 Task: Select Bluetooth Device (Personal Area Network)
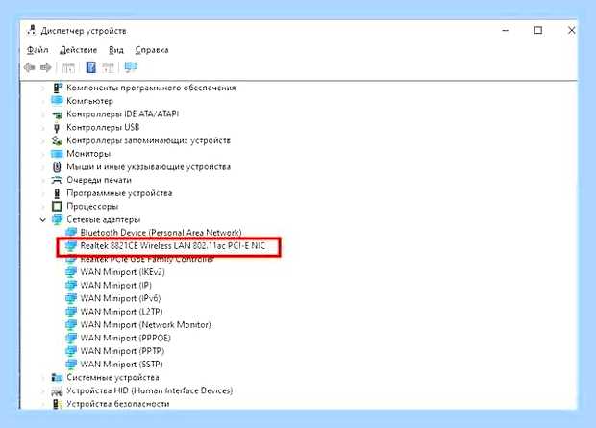(161, 232)
